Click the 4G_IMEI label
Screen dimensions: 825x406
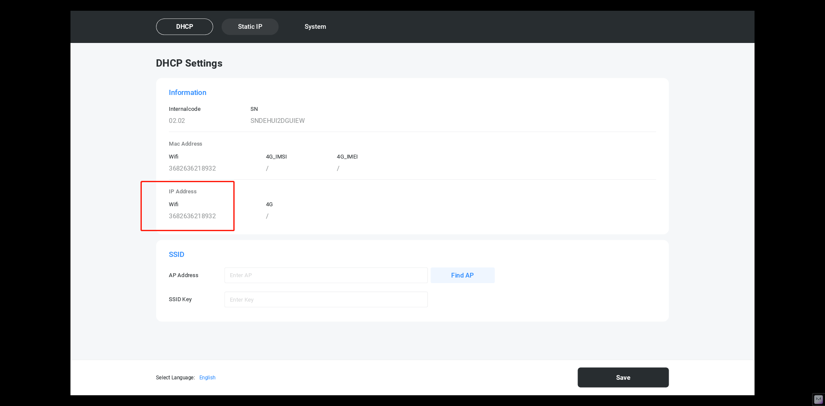point(347,157)
